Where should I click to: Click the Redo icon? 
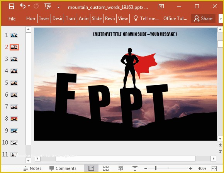(x=36, y=6)
